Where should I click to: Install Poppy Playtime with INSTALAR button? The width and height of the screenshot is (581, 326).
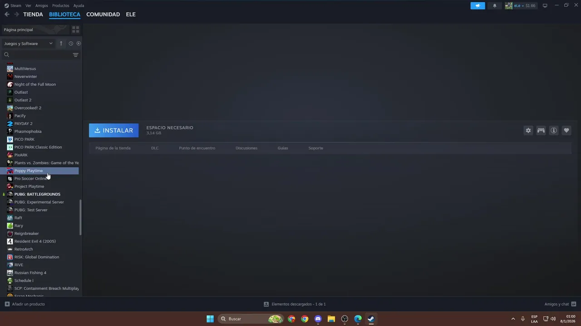pos(114,130)
